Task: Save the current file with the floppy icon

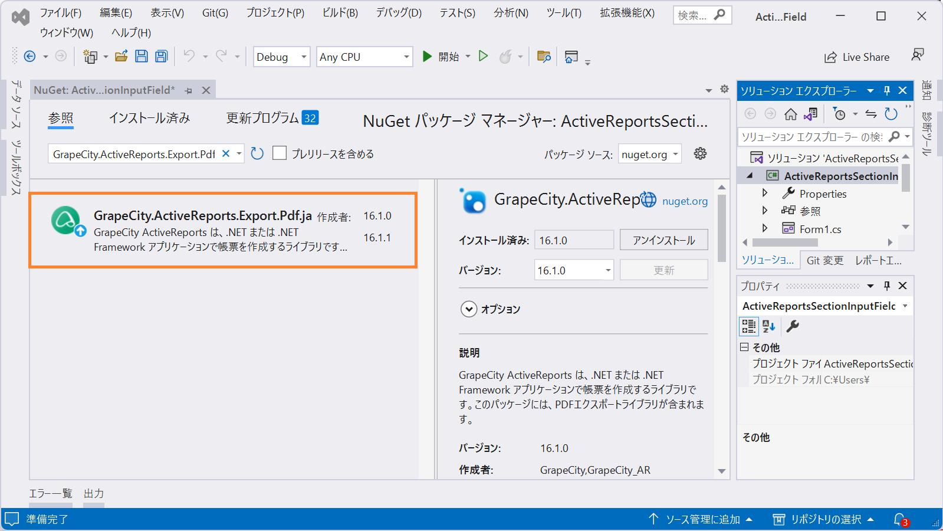Action: tap(142, 57)
